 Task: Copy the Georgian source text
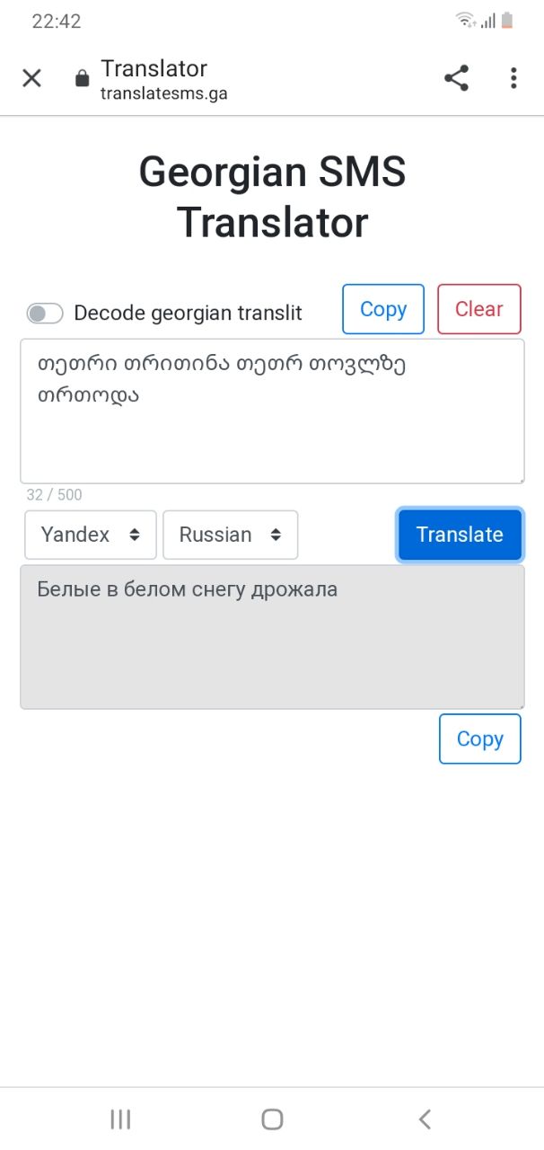click(383, 309)
